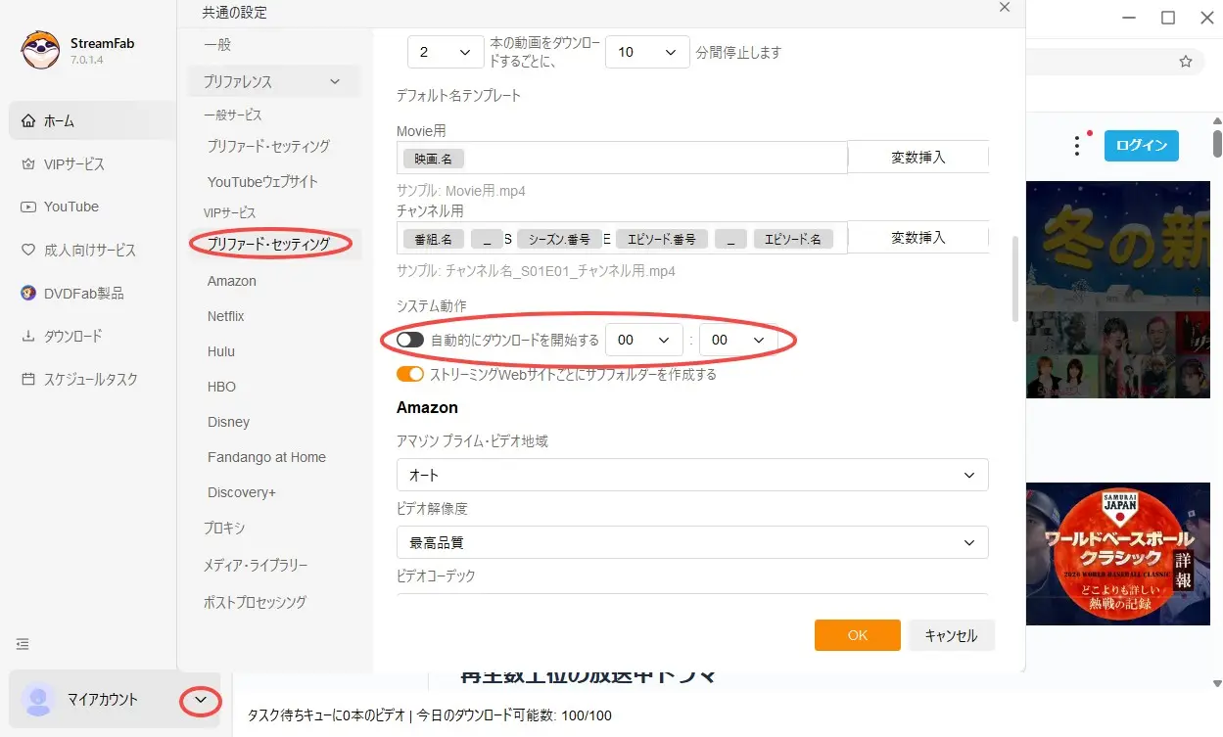The height and width of the screenshot is (737, 1223).
Task: Click the Home house icon in sidebar
Action: [x=27, y=121]
